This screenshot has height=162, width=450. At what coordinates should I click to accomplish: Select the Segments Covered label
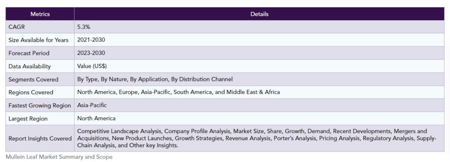33,79
